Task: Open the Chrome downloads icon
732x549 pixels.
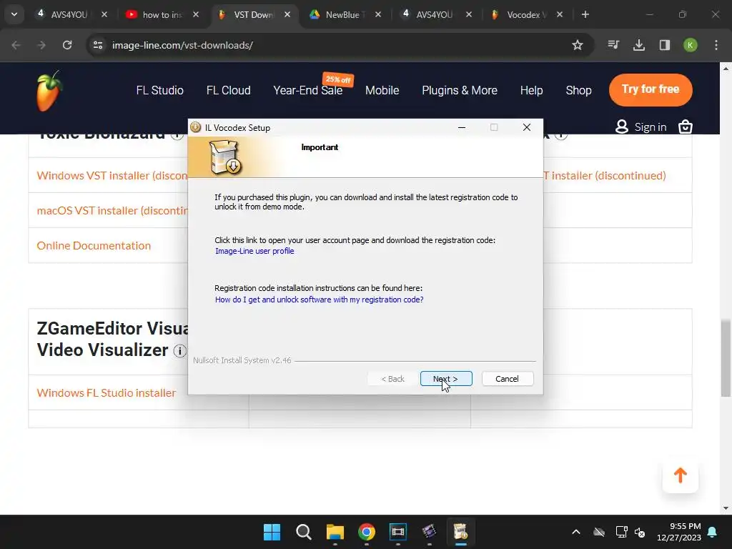Action: pos(638,45)
